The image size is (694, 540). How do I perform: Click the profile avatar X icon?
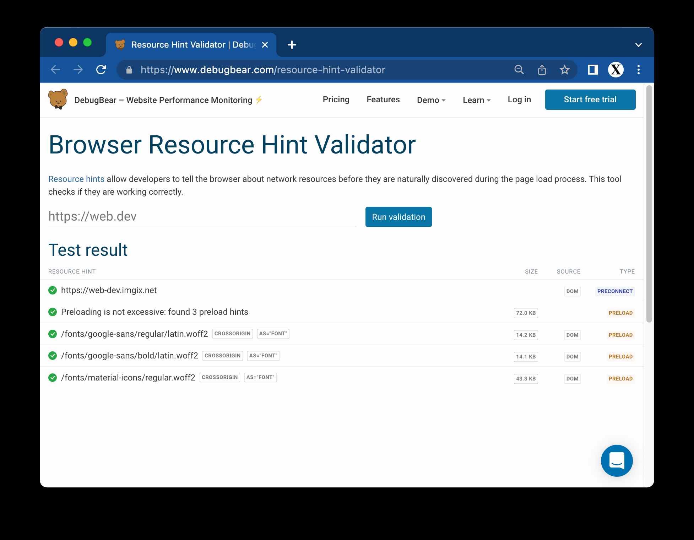(616, 70)
